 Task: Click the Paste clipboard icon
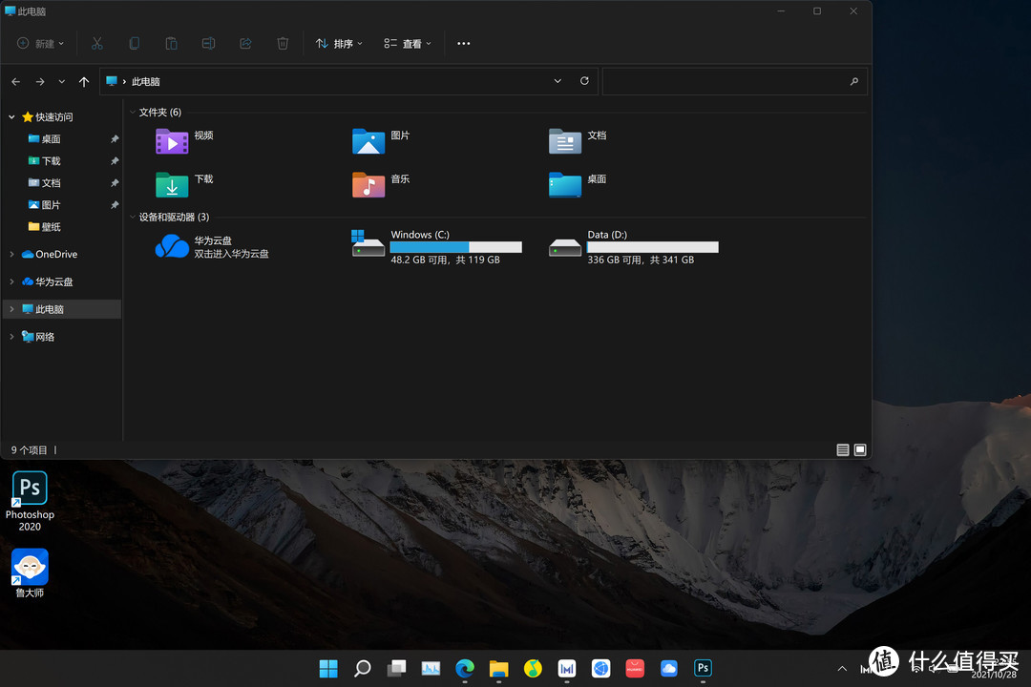(x=171, y=43)
